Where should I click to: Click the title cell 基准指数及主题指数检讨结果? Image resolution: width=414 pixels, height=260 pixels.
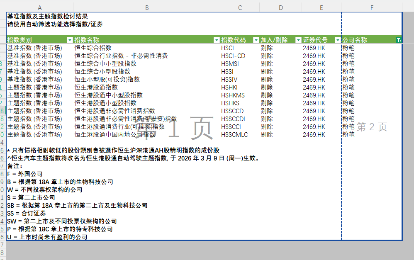[48, 16]
